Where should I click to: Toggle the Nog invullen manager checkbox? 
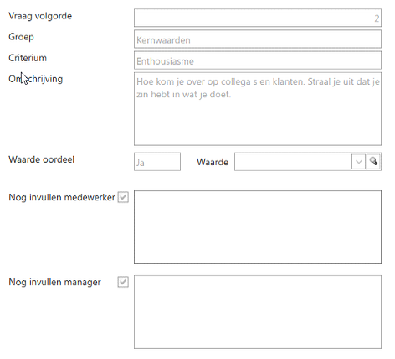(123, 282)
